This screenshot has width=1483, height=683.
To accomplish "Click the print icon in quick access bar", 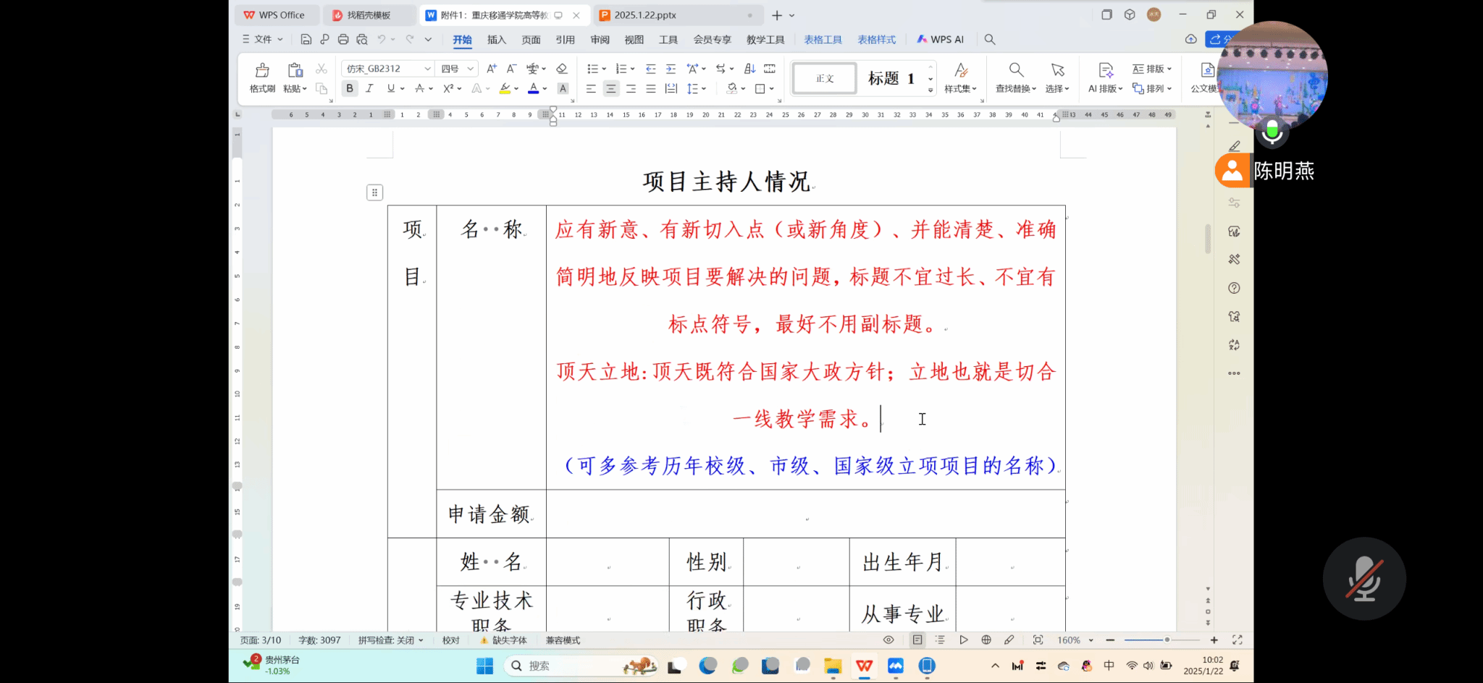I will 343,40.
